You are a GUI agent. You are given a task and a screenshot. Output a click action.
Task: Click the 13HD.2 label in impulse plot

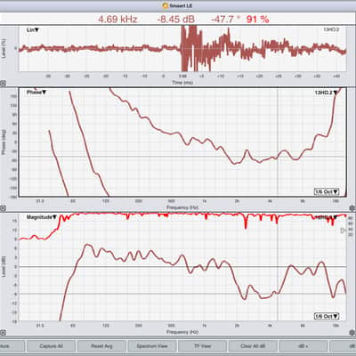click(331, 29)
